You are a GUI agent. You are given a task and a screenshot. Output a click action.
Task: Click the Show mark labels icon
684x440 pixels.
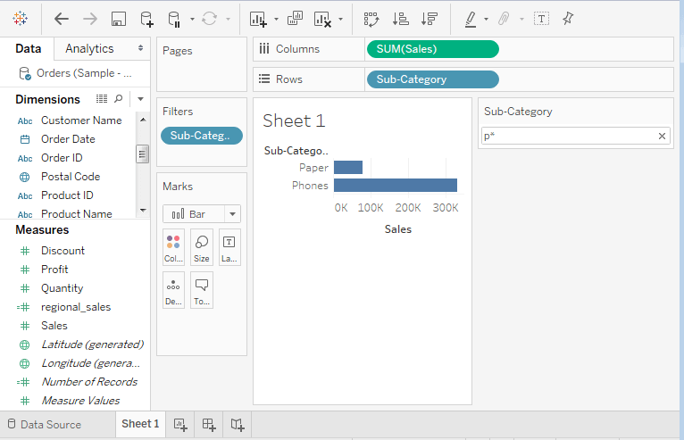click(x=541, y=19)
